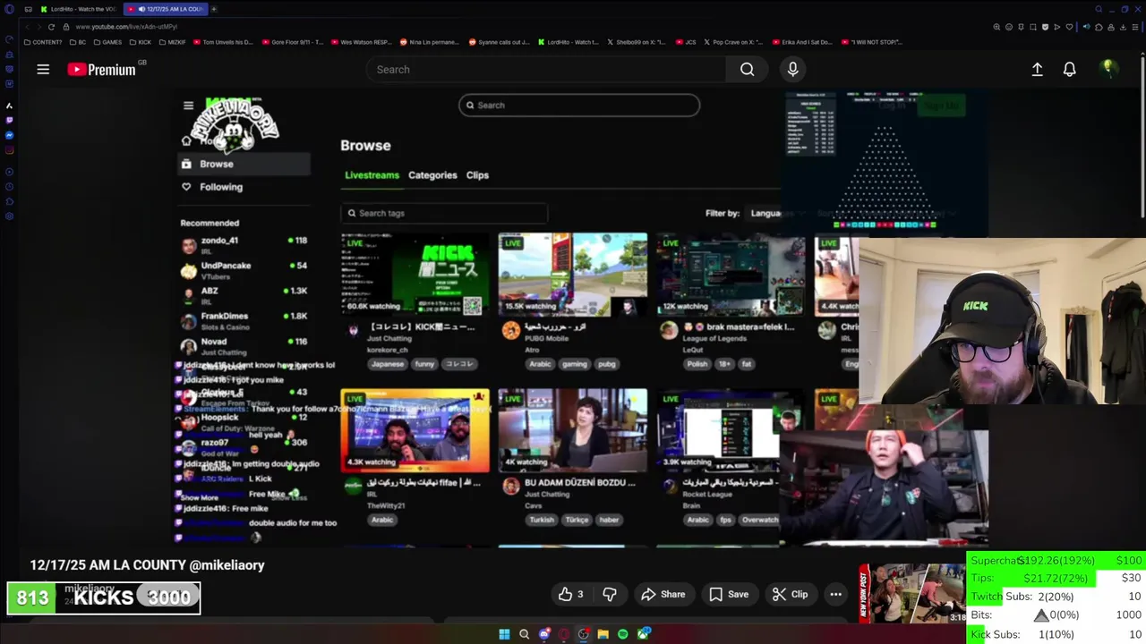Image resolution: width=1146 pixels, height=644 pixels.
Task: Switch to the Categories tab
Action: [432, 175]
